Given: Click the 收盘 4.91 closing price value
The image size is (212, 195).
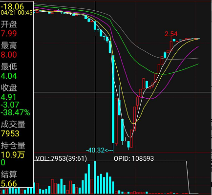Looking at the screenshot, I should point(8,97).
